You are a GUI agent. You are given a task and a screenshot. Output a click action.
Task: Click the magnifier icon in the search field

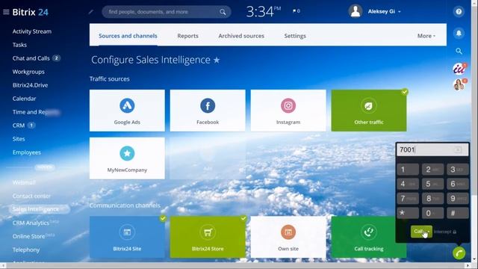coord(223,12)
